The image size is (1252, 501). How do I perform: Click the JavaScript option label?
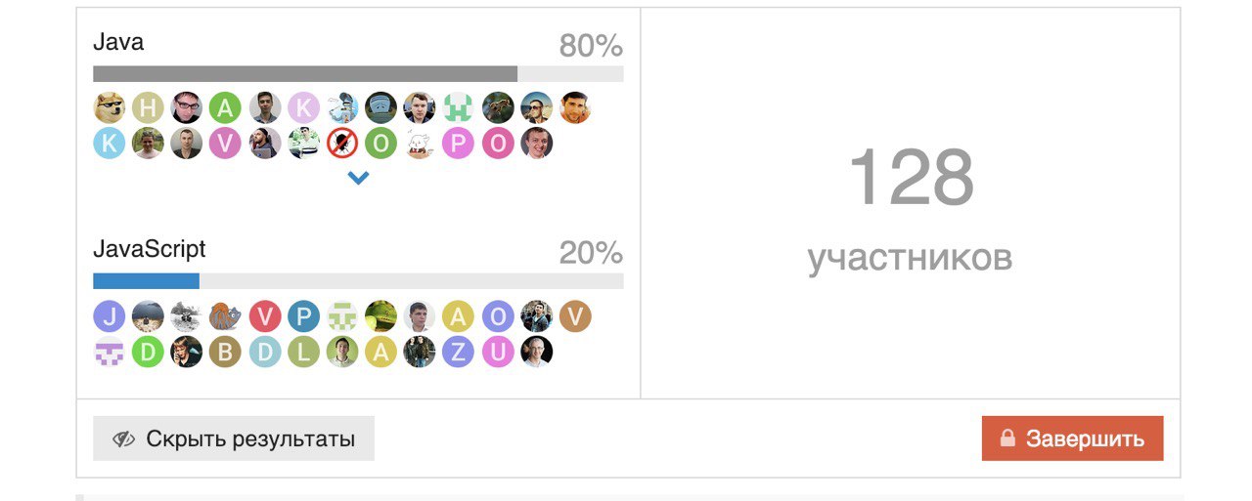click(150, 249)
